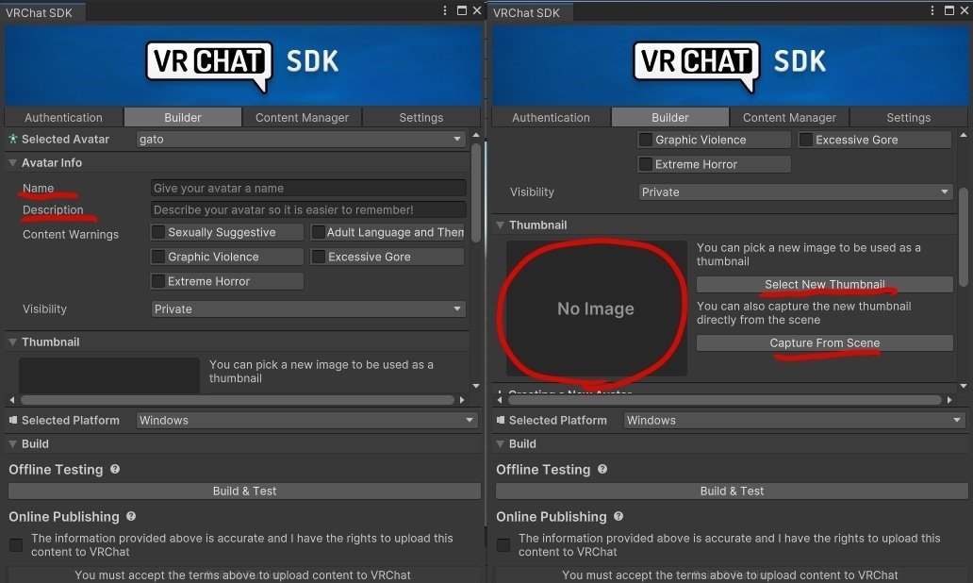Check Graphic Violence in the left window

click(x=158, y=257)
